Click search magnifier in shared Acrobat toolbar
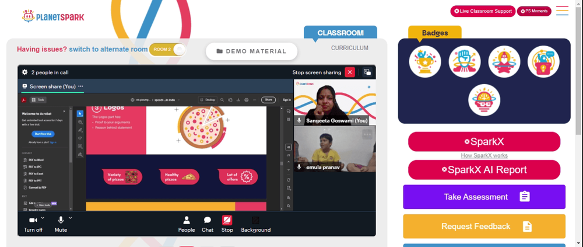 [222, 100]
